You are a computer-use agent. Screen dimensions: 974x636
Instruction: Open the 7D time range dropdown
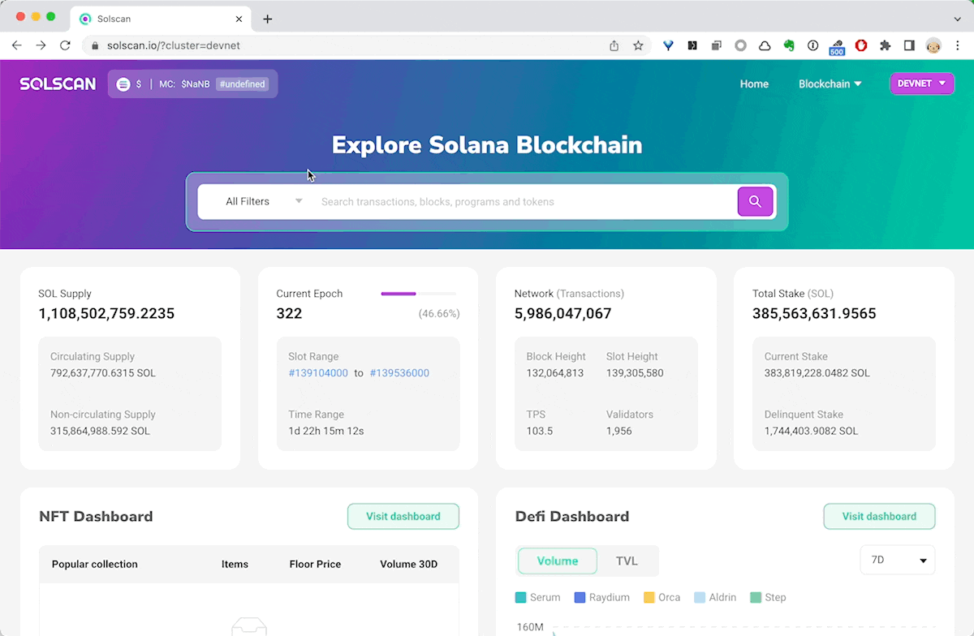pyautogui.click(x=897, y=560)
